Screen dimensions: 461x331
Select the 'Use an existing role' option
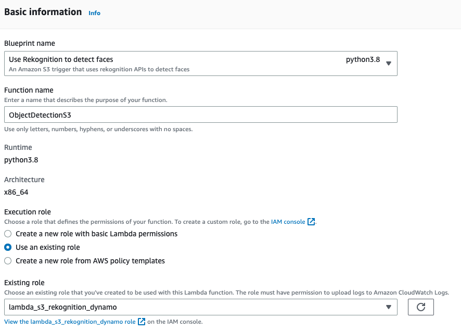(8, 248)
